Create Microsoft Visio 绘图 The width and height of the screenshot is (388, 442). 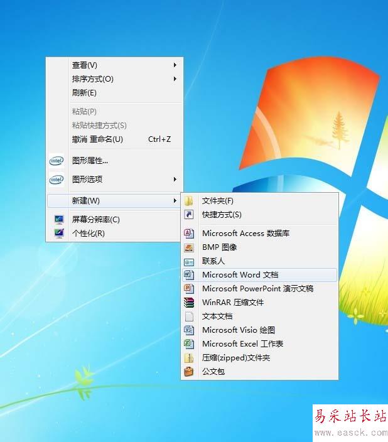260,330
